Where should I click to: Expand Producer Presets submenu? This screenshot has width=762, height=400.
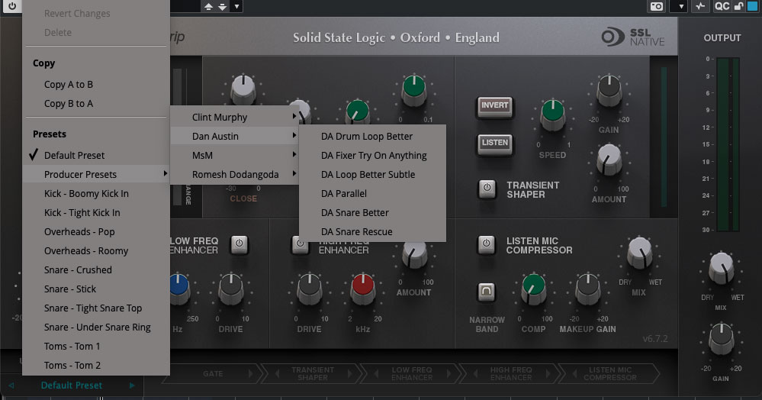(96, 174)
